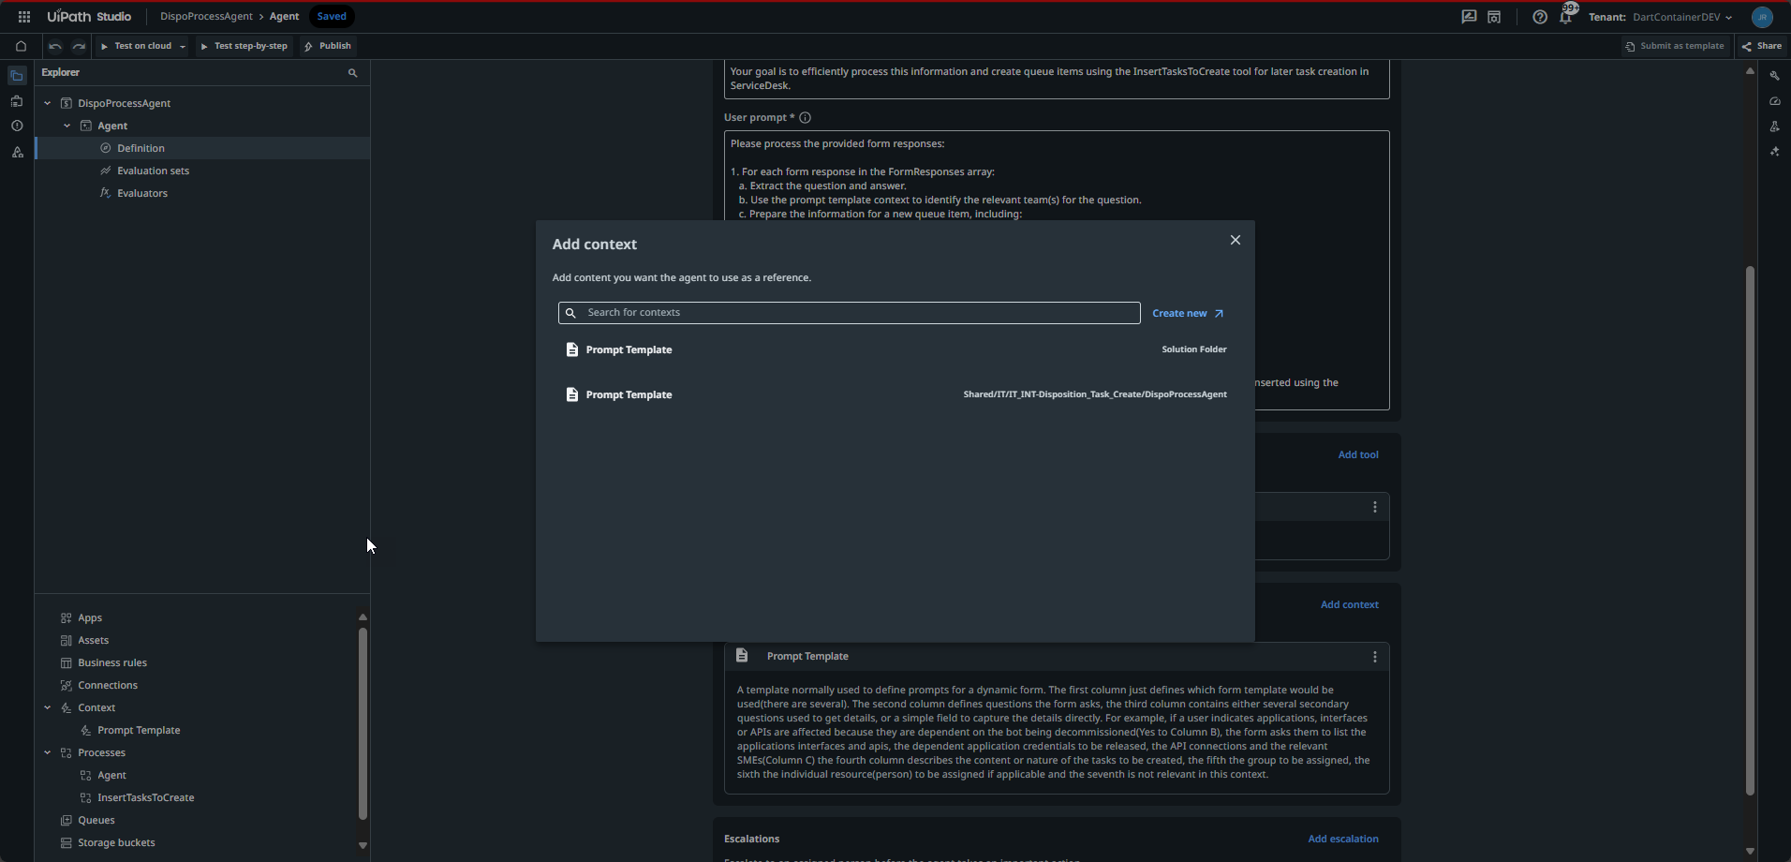
Task: Open the Help question-mark icon
Action: click(x=1540, y=17)
